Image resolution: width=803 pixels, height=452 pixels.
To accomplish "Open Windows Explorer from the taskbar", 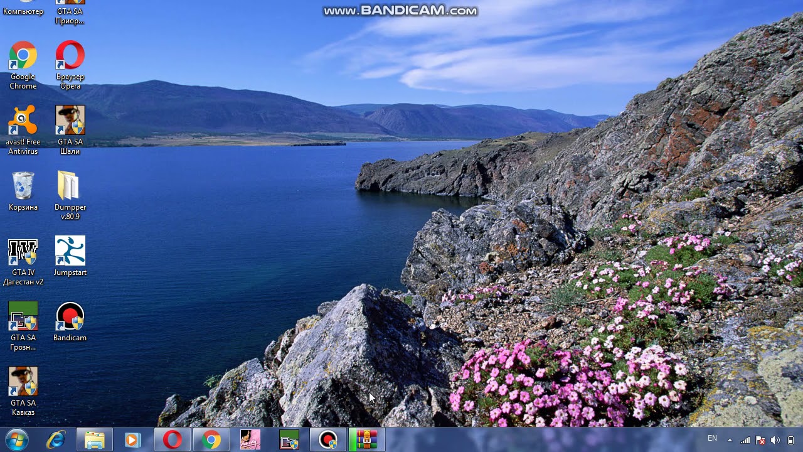I will (95, 440).
